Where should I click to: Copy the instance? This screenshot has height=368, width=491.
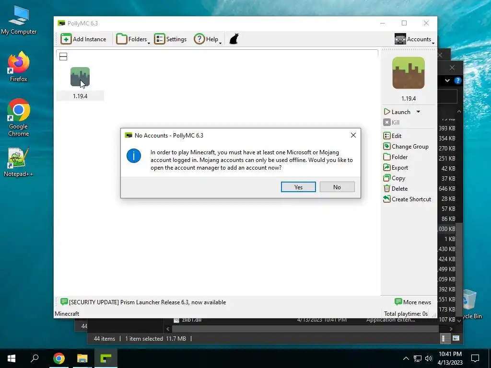click(394, 178)
